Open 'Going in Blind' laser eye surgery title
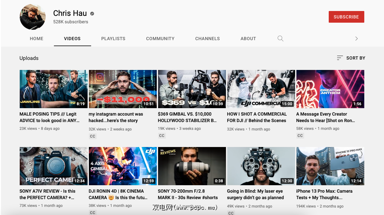Image resolution: width=384 pixels, height=215 pixels. (255, 194)
